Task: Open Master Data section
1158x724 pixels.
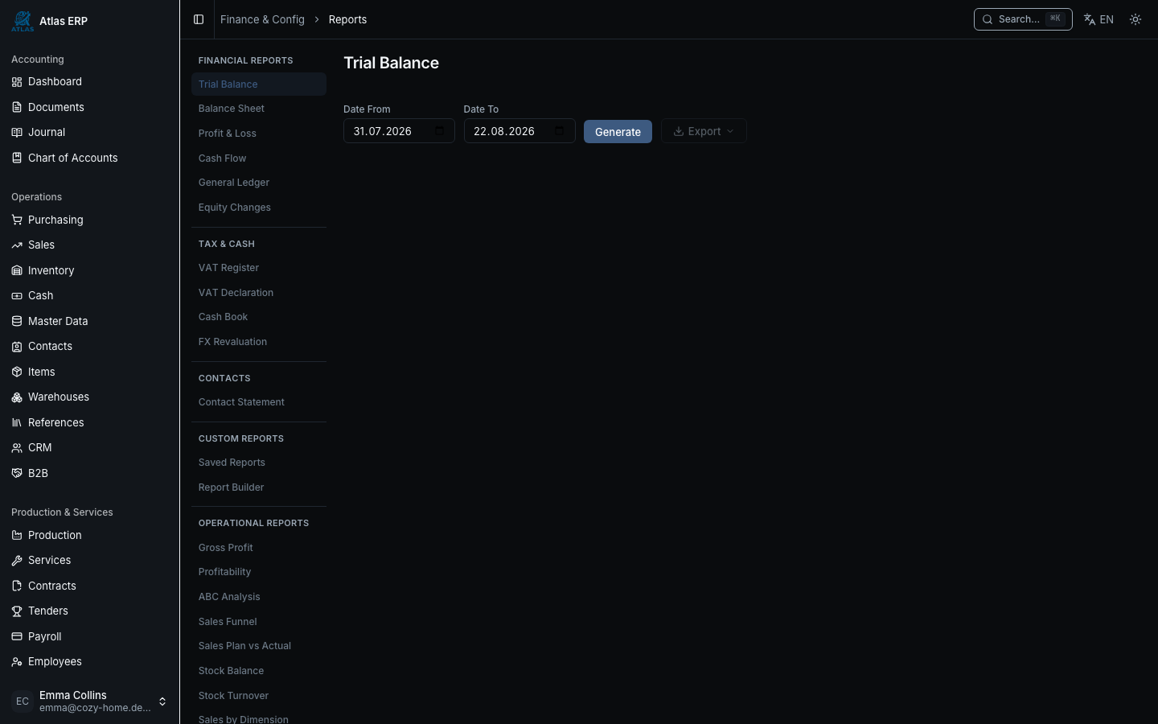Action: [x=89, y=321]
